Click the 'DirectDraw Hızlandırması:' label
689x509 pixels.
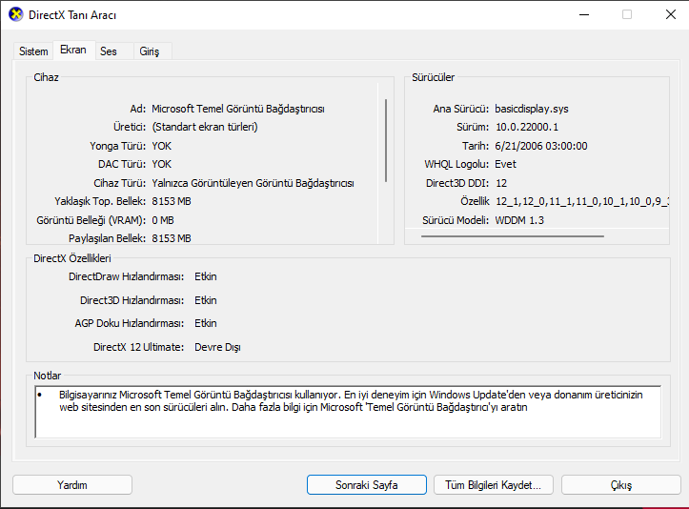click(126, 276)
